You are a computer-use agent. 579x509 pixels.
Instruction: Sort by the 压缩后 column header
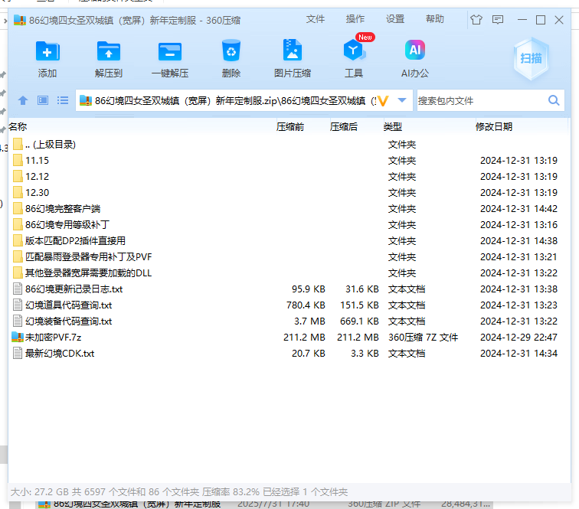[x=344, y=127]
